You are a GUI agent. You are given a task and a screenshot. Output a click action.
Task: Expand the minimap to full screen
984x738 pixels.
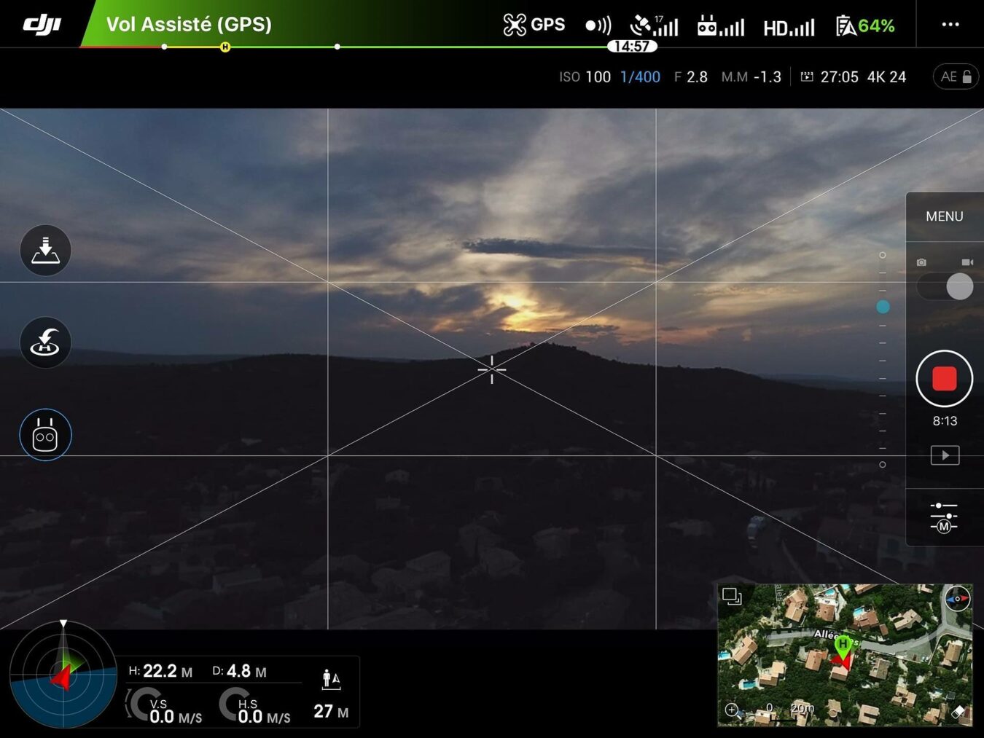click(x=731, y=597)
